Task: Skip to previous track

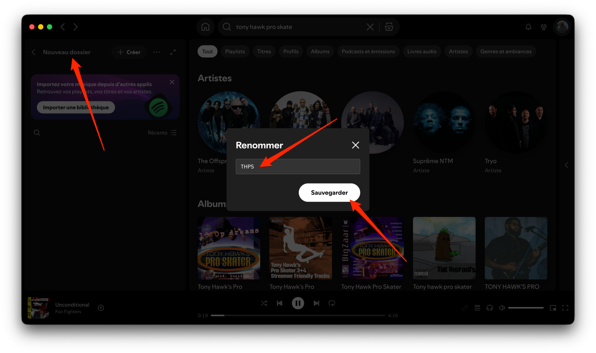Action: [x=280, y=303]
